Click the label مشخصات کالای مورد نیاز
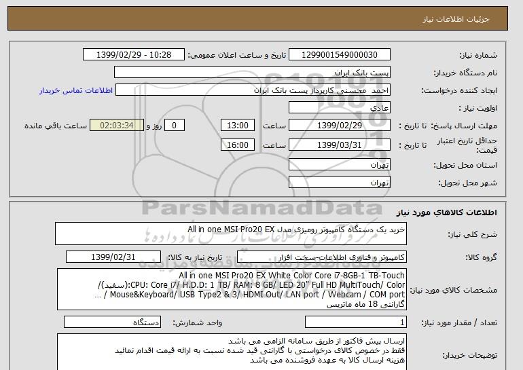523x370 pixels. [x=453, y=290]
